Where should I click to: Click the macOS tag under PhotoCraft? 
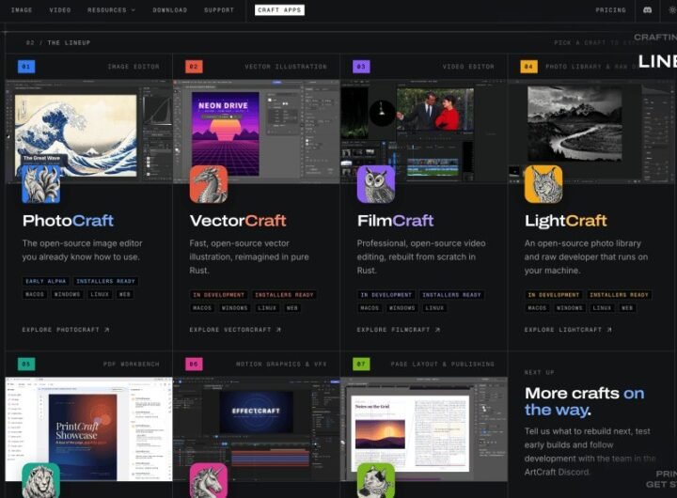tap(35, 294)
